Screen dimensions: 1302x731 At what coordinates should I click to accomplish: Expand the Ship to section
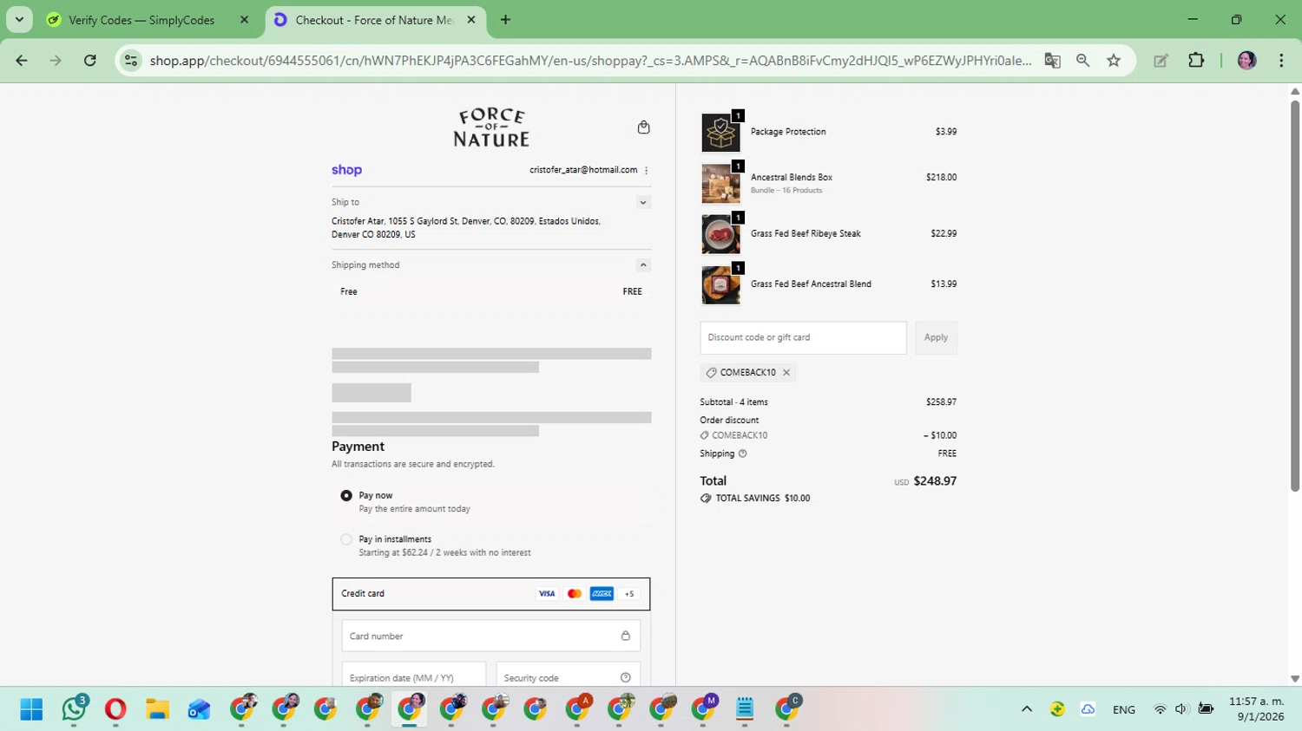[643, 202]
